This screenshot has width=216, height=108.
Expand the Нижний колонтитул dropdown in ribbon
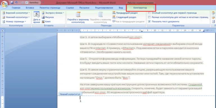[16, 17]
